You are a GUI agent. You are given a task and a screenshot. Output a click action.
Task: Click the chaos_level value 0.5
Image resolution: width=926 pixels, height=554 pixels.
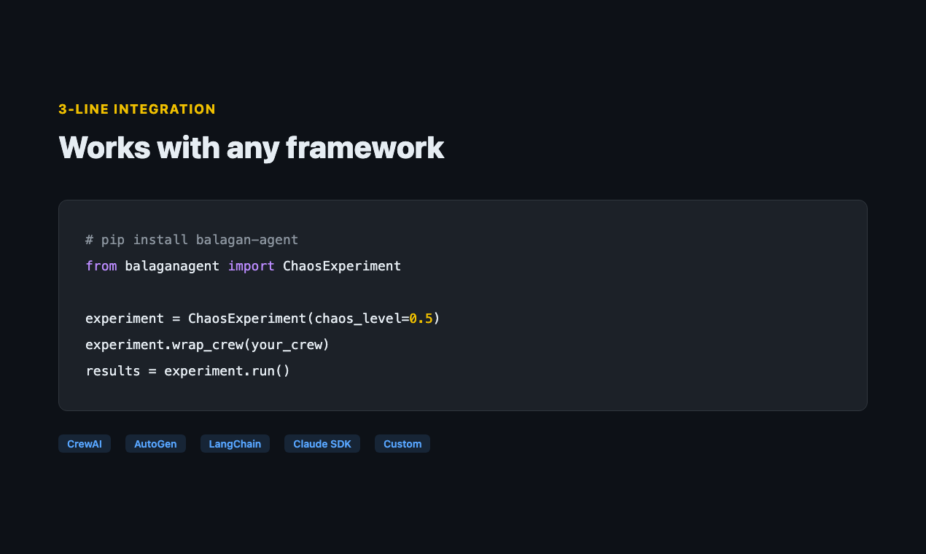421,318
